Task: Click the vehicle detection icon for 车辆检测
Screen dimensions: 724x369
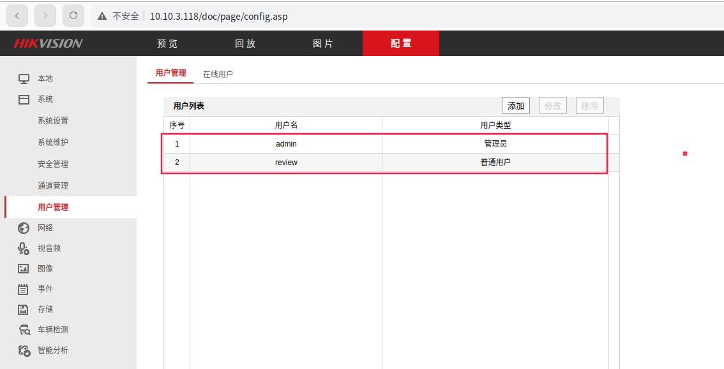Action: [24, 330]
